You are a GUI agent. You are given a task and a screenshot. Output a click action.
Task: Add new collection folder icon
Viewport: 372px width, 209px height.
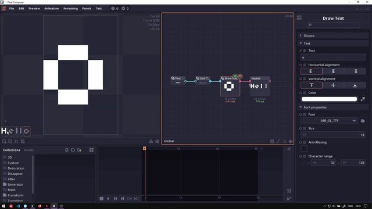tap(79, 150)
